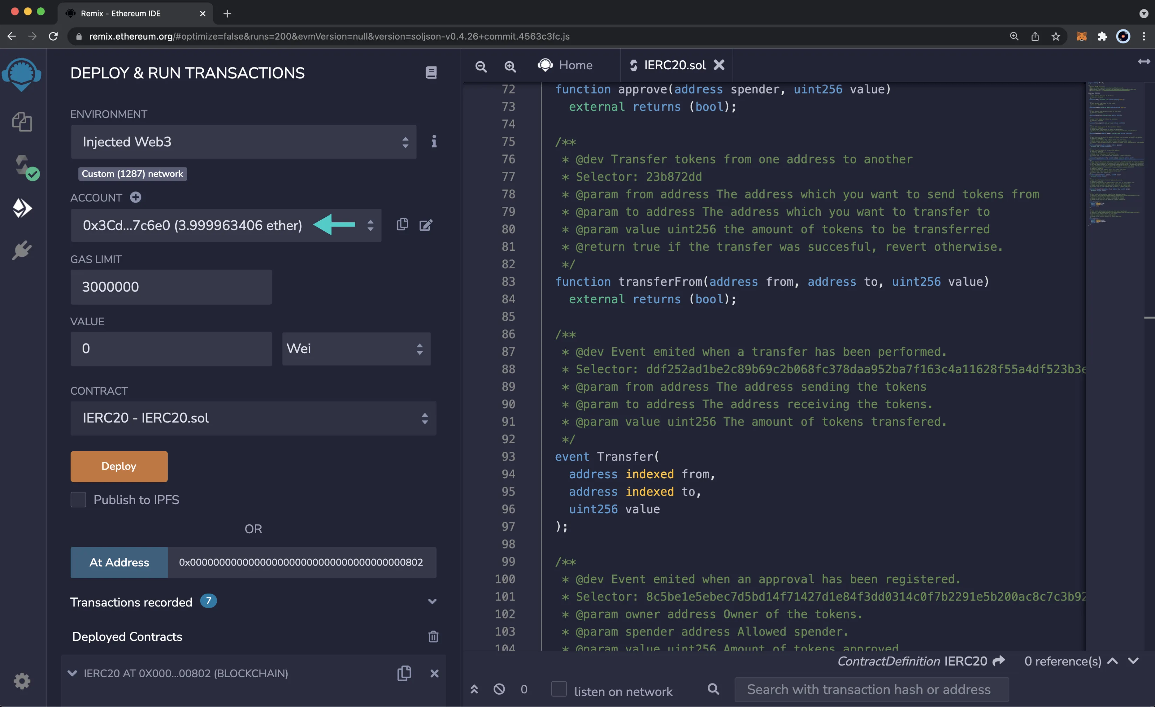The height and width of the screenshot is (707, 1155).
Task: Expand the IERC20 AT 0X000...00802 contract
Action: pos(72,673)
